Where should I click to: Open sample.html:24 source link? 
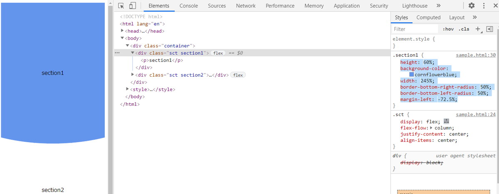[x=476, y=114]
